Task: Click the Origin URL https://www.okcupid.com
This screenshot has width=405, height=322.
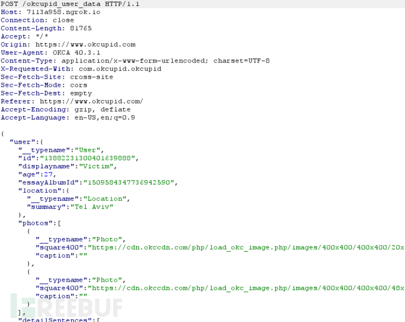Action: click(85, 44)
